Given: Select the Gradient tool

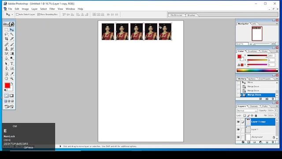Looking at the screenshot, I should pos(12,53).
